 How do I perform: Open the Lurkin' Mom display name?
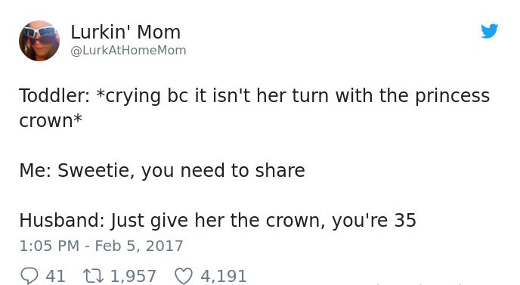tap(125, 33)
